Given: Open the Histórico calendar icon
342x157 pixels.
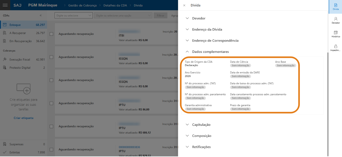Looking at the screenshot, I should coord(336,34).
